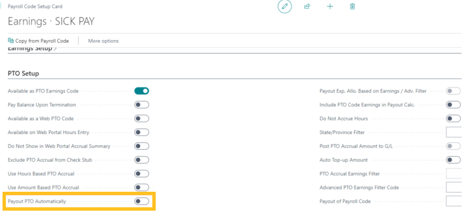Click the State/Province Filter field
The height and width of the screenshot is (214, 462).
tap(454, 133)
